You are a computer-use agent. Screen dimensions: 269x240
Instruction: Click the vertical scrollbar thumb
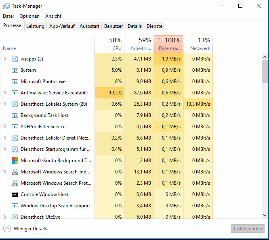click(x=265, y=71)
